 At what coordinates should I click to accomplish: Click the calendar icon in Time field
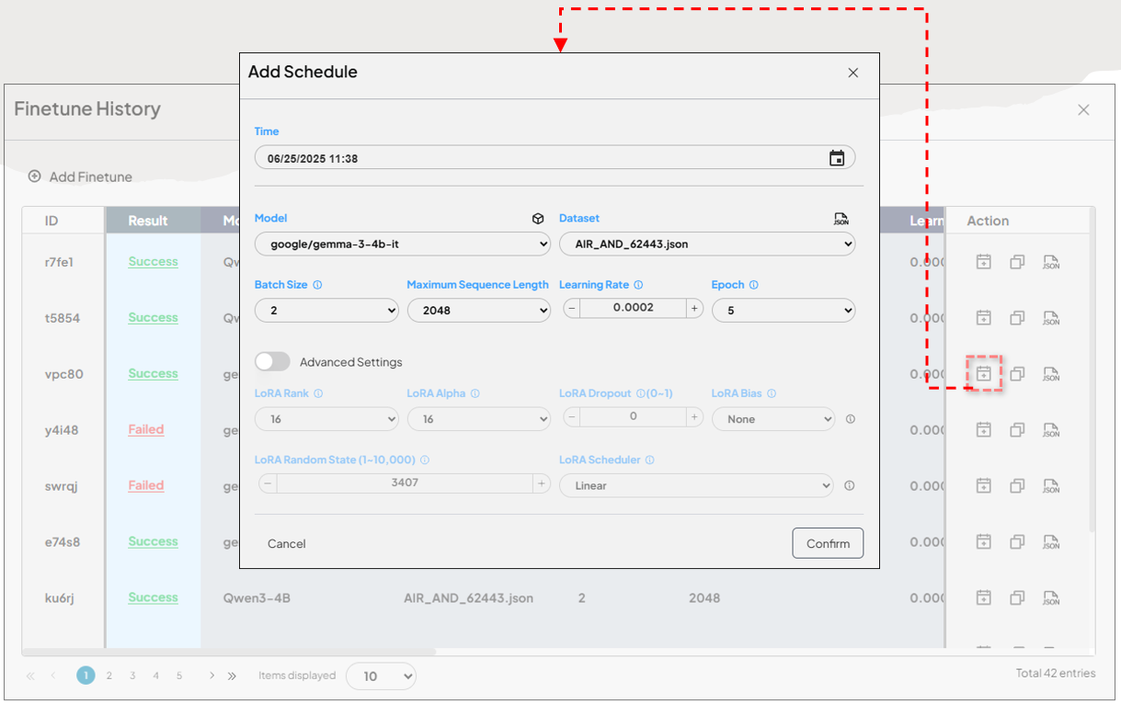(836, 158)
